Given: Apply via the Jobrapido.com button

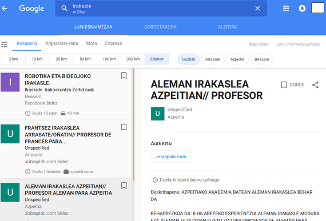Looking at the screenshot, I should [170, 156].
